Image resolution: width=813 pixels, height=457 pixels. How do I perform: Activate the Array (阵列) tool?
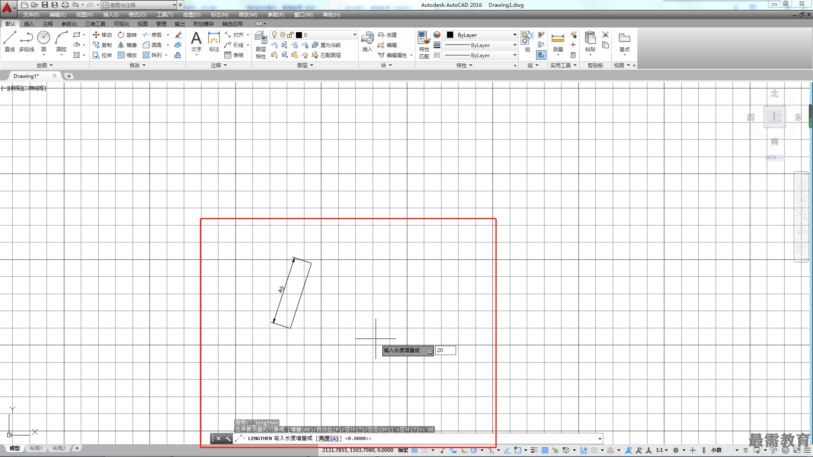152,55
